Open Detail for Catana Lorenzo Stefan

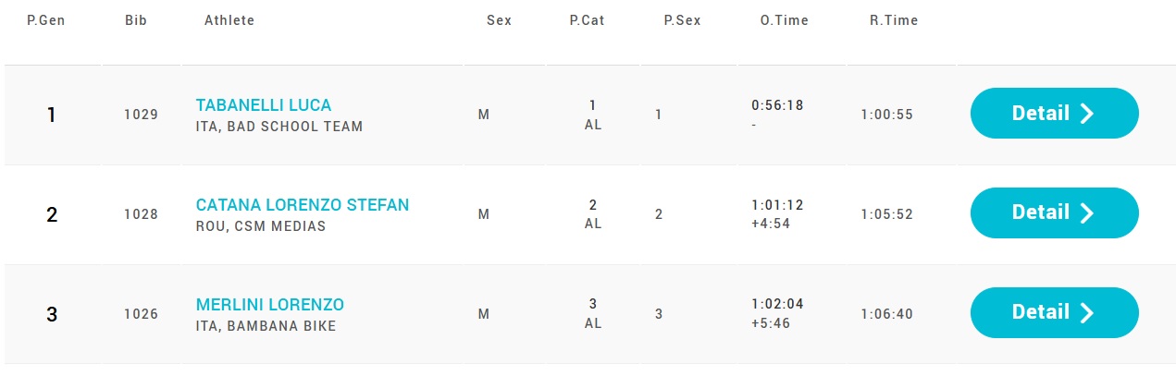tap(1053, 212)
